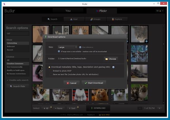Open the 50 per-page dropdown top right

click(160, 11)
